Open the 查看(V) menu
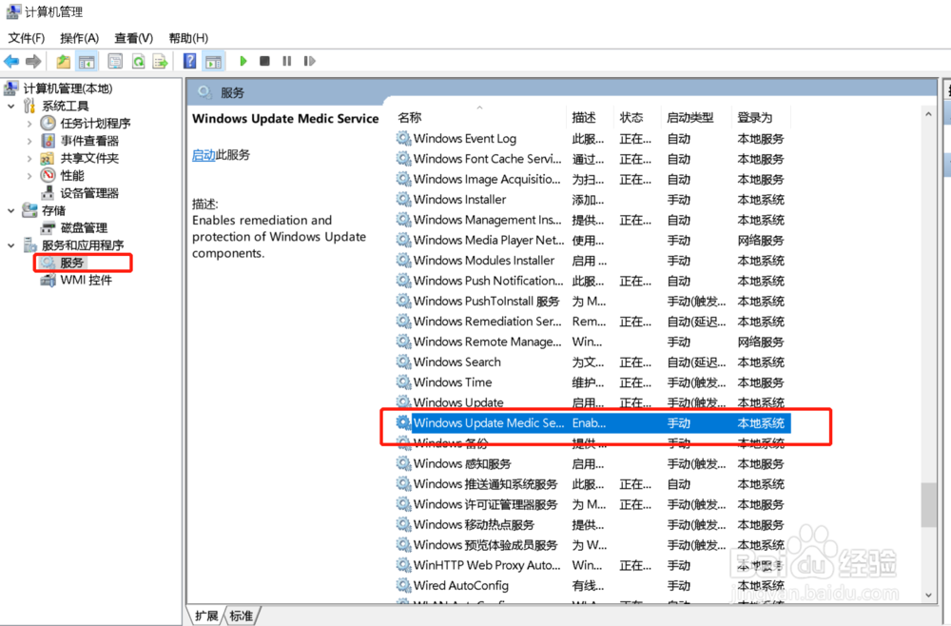 click(133, 38)
